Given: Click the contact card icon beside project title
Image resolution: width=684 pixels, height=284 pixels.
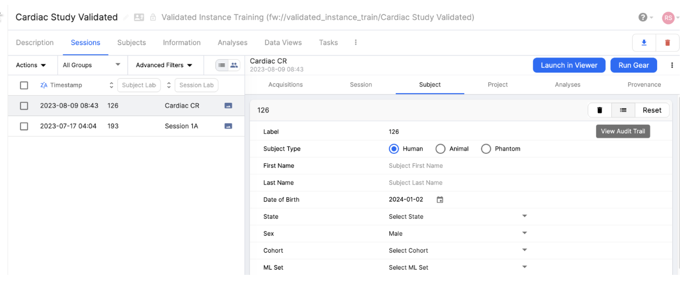Looking at the screenshot, I should click(x=139, y=18).
